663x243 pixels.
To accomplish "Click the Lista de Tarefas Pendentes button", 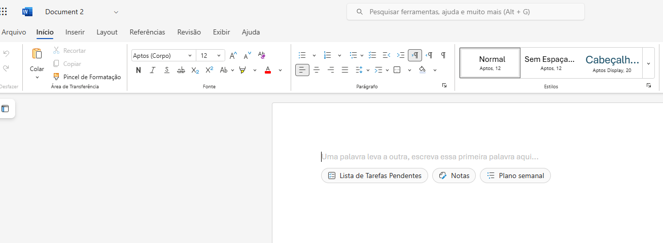I will click(374, 176).
